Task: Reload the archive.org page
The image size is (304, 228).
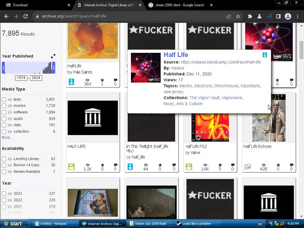Action: pyautogui.click(x=26, y=16)
